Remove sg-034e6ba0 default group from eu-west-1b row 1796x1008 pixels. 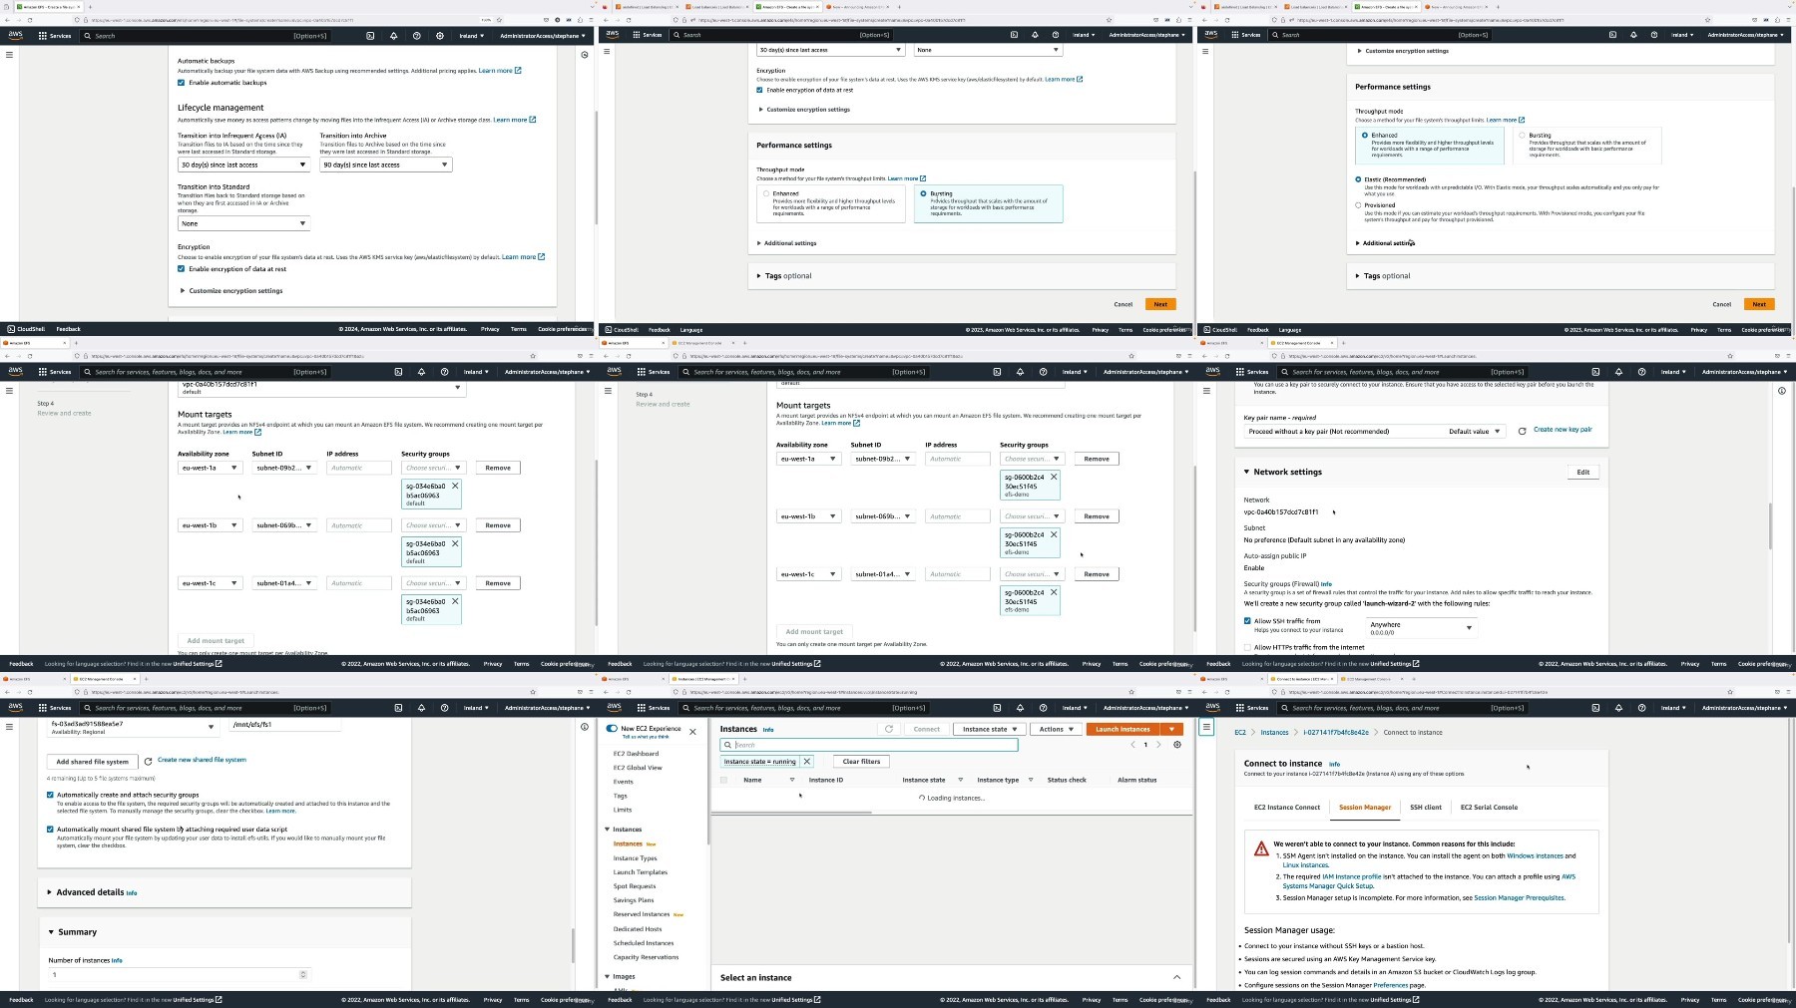[x=455, y=544]
